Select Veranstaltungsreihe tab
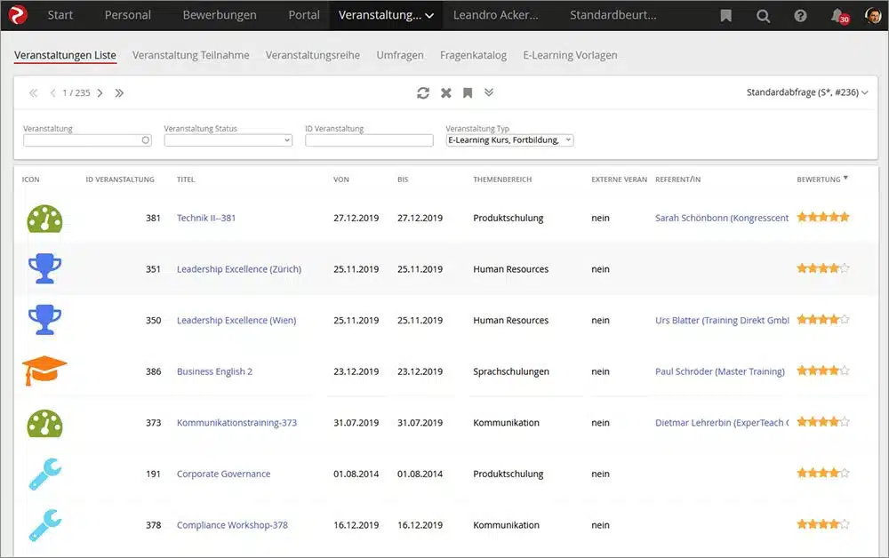Viewport: 889px width, 558px height. point(312,55)
